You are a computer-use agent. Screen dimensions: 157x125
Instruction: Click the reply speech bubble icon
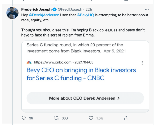(x=24, y=118)
